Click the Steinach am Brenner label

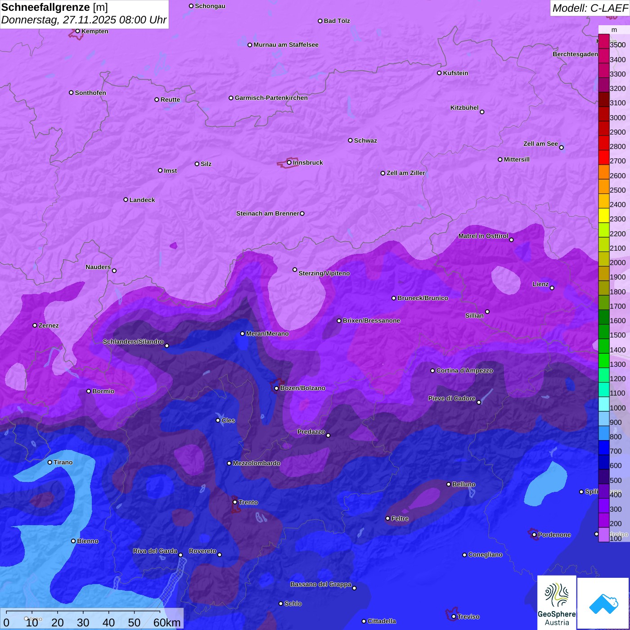[268, 213]
